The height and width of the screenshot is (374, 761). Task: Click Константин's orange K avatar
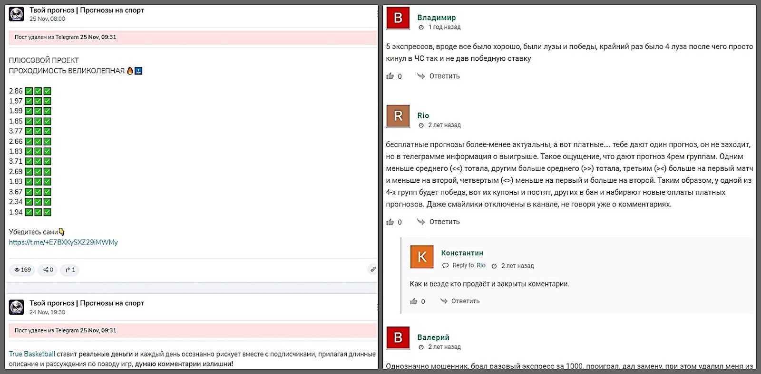[422, 257]
